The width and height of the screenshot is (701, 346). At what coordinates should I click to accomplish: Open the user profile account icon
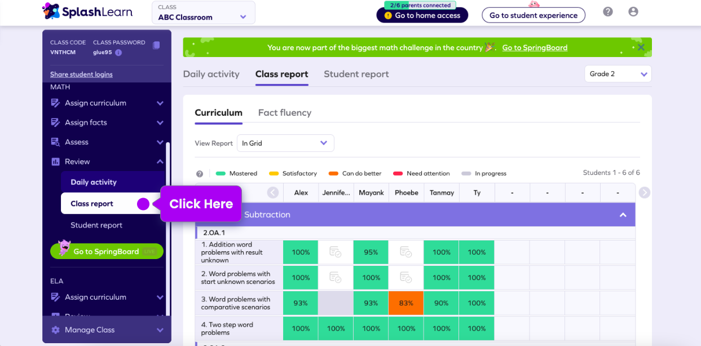click(x=633, y=12)
